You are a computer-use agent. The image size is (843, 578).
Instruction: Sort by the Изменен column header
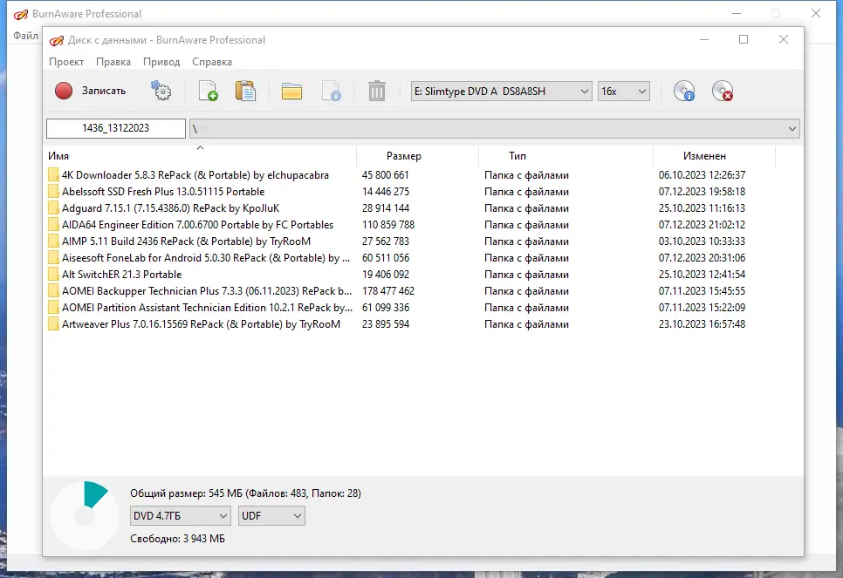(x=714, y=156)
